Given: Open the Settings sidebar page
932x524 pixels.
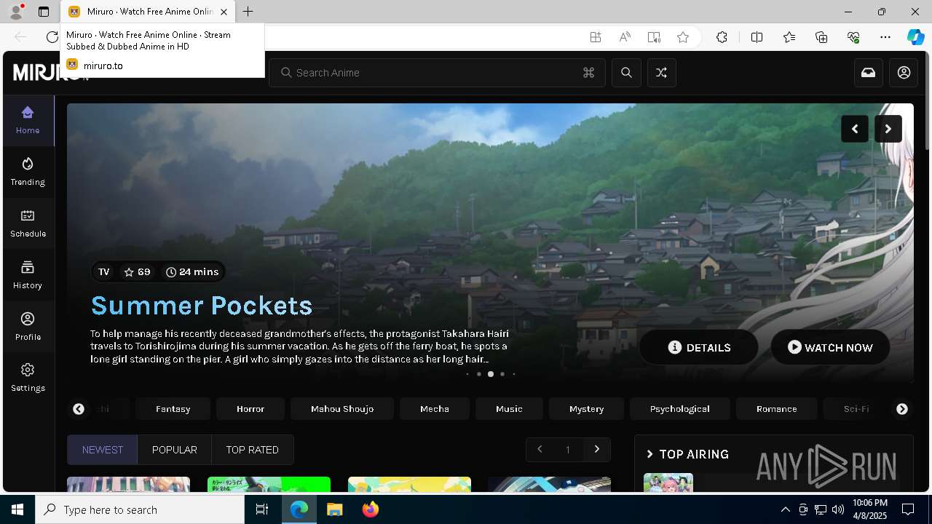Looking at the screenshot, I should tap(28, 378).
